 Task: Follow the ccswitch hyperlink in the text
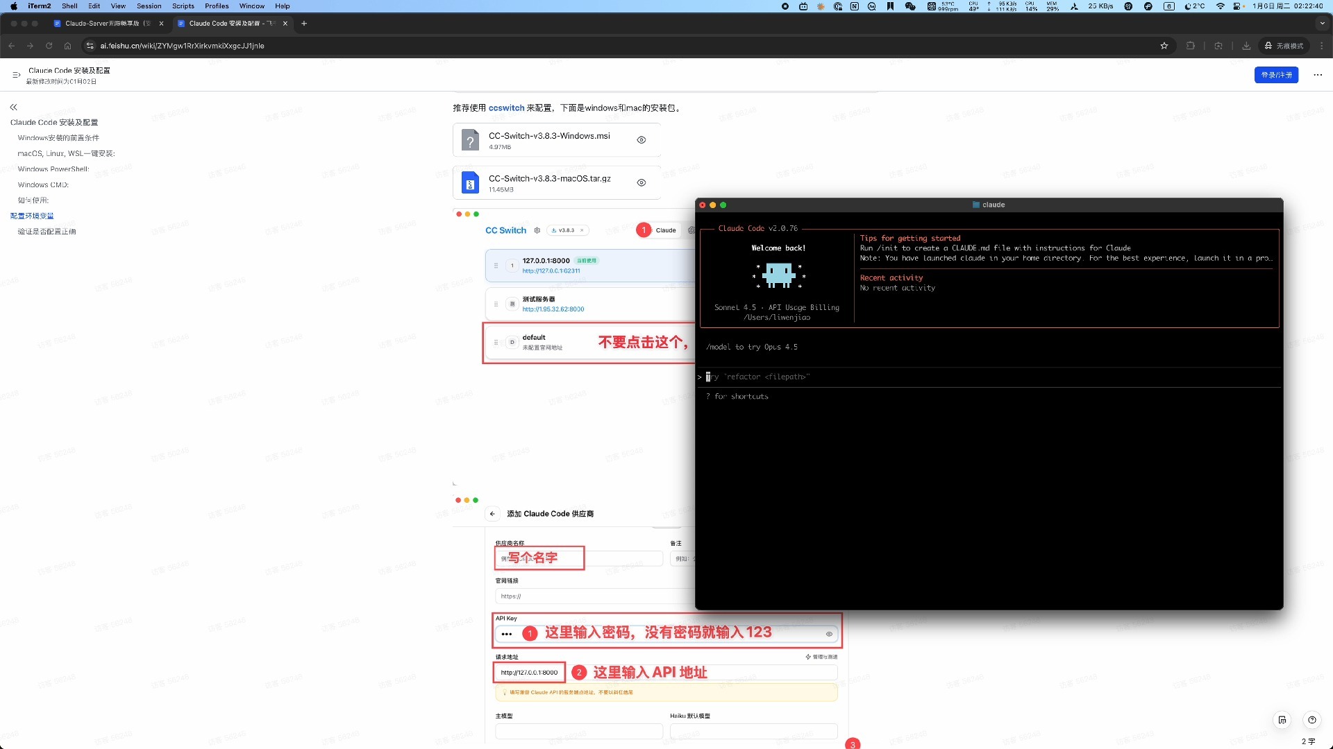coord(506,108)
